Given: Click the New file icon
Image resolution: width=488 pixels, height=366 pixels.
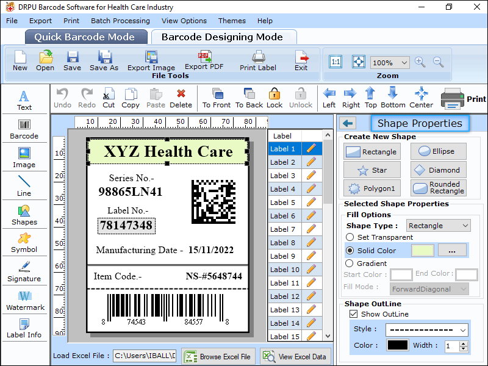Looking at the screenshot, I should (x=20, y=60).
